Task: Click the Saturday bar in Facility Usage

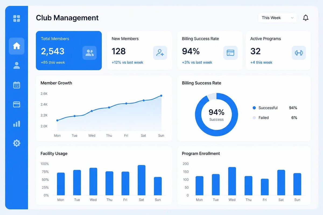Action: tap(142, 180)
